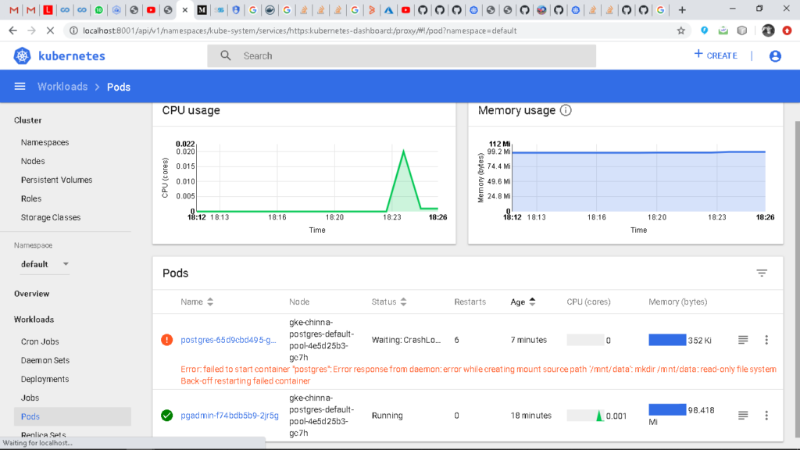
Task: Click the pgadmin pod running status icon
Action: click(x=167, y=416)
